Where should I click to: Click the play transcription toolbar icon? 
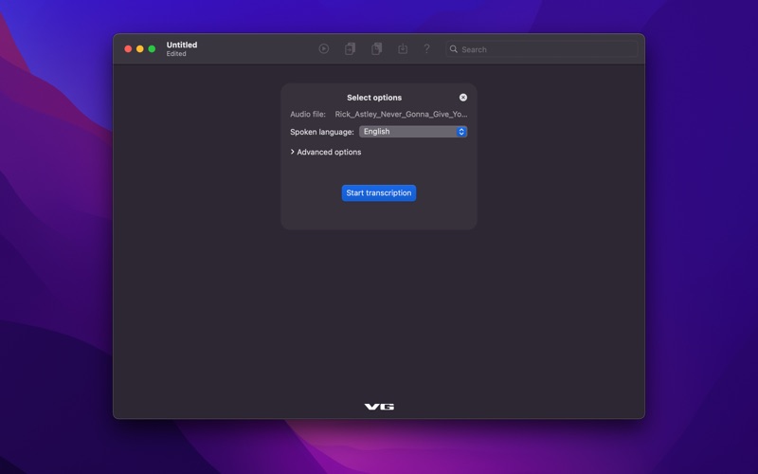click(324, 49)
